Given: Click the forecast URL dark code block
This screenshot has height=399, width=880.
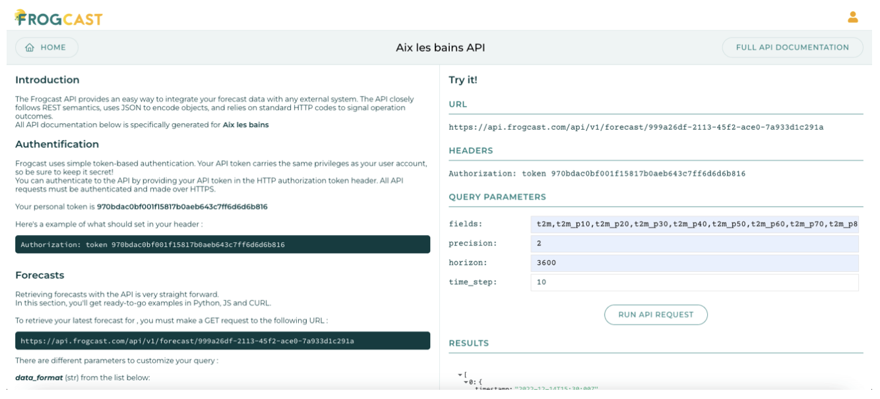Looking at the screenshot, I should 222,341.
